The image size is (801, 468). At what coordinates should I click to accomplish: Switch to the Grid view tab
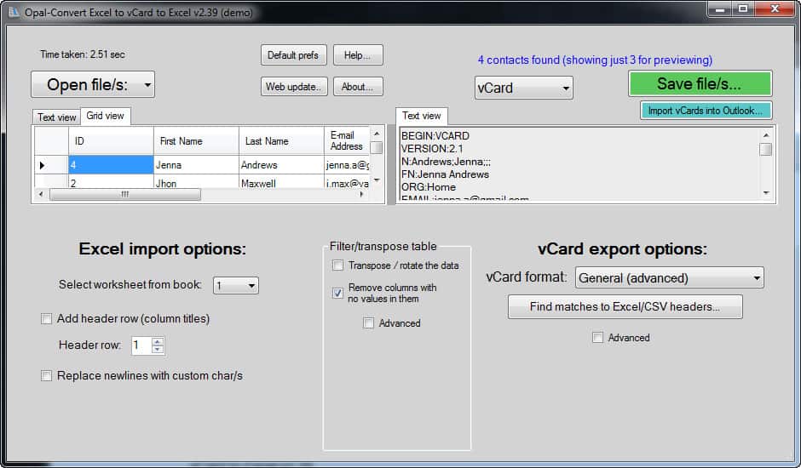105,116
